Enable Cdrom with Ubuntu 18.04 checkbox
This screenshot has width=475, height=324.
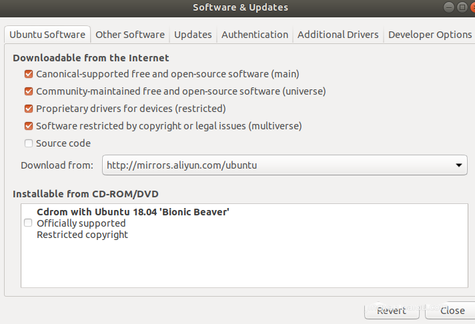click(28, 223)
